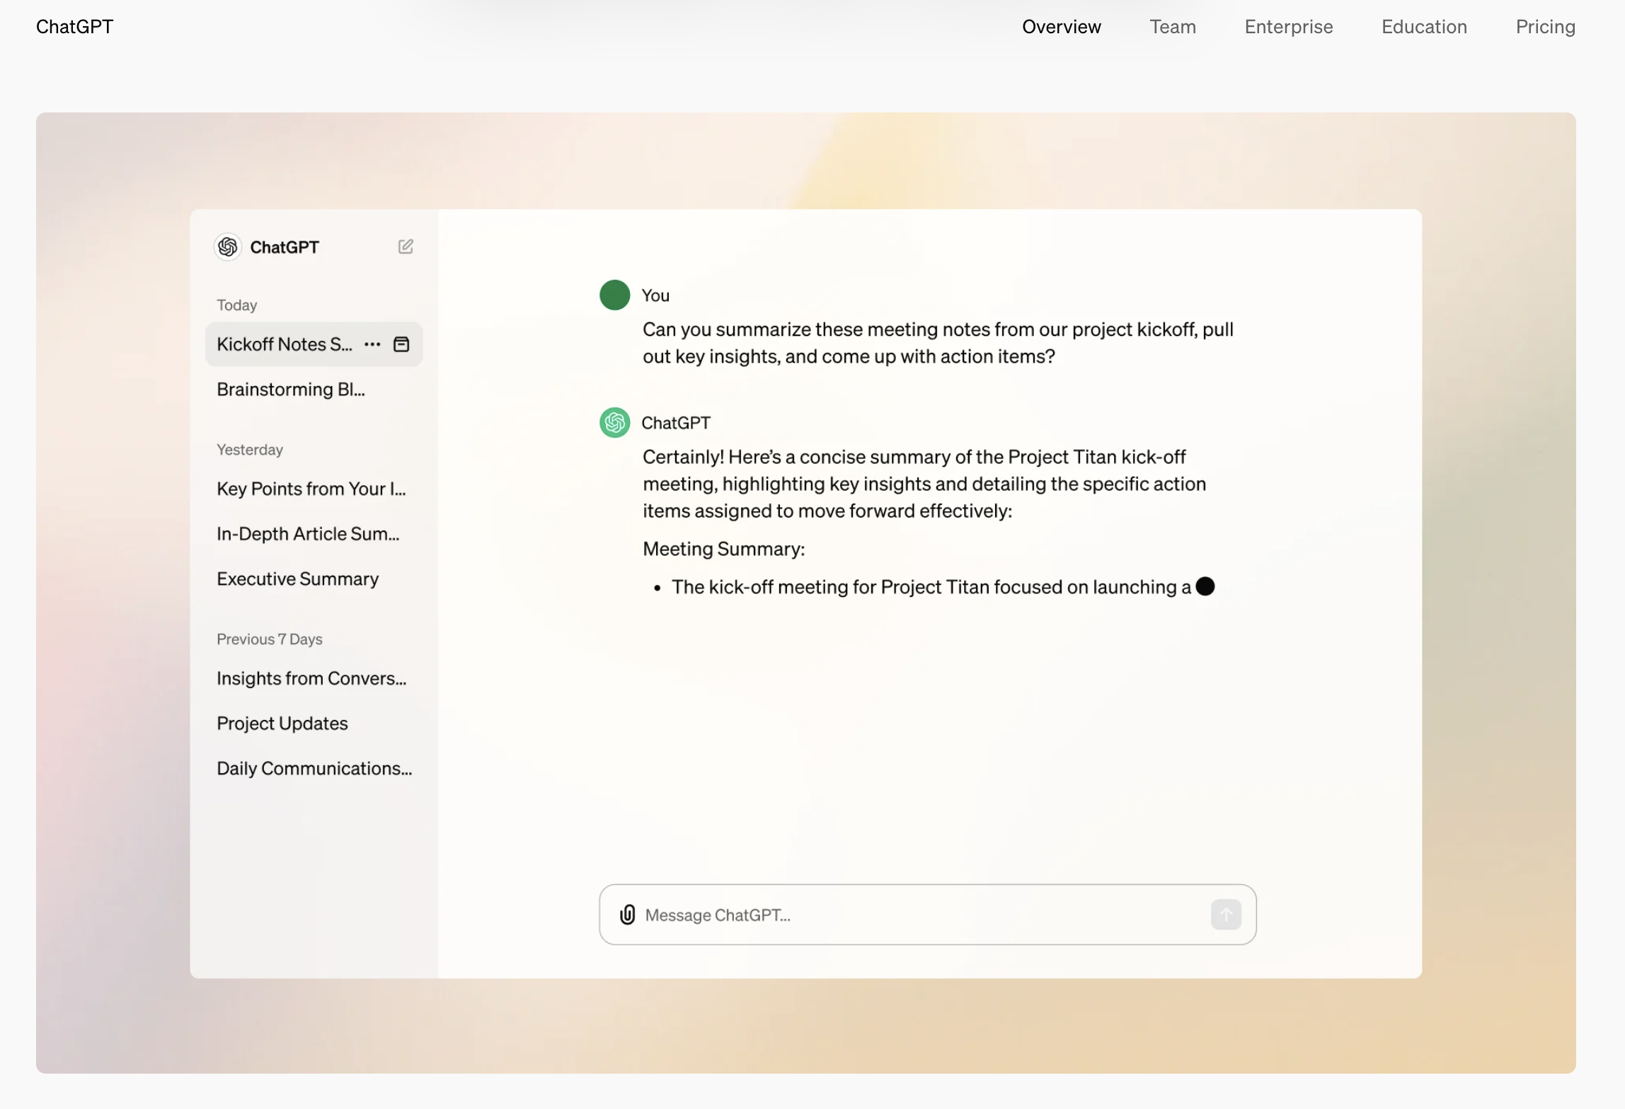This screenshot has height=1109, width=1625.
Task: Open In-Depth Article Sum... chat
Action: (308, 534)
